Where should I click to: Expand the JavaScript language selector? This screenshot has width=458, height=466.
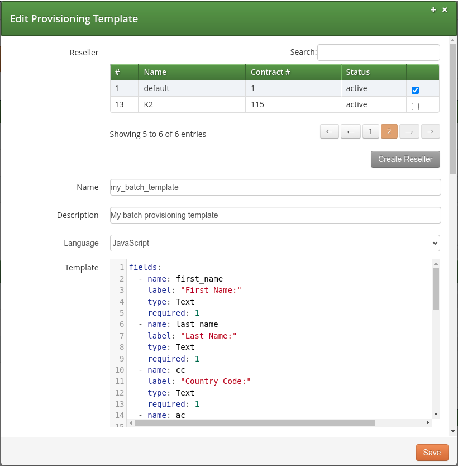(x=275, y=243)
